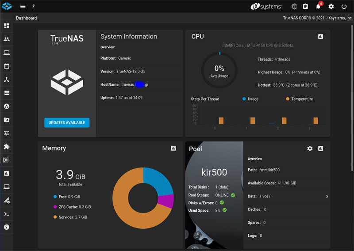Open the Storage sidebar icon

7,93
